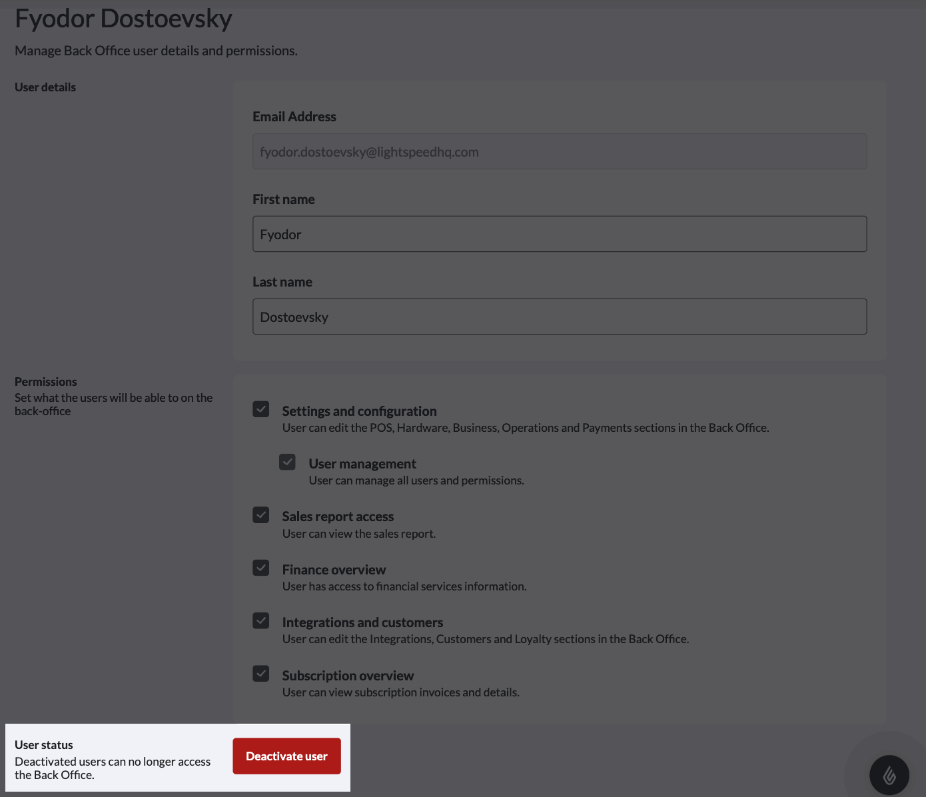Click the "Subscription overview" label text

click(x=348, y=676)
